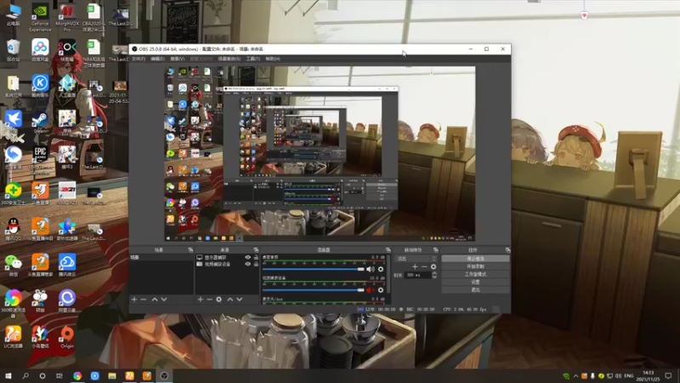Open the notification center in system tray
The image size is (680, 383).
coord(668,375)
